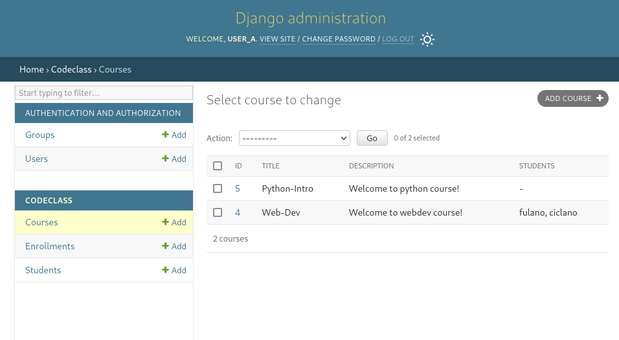Tick the select-all checkbox in table header
This screenshot has height=340, width=619.
pyautogui.click(x=218, y=166)
